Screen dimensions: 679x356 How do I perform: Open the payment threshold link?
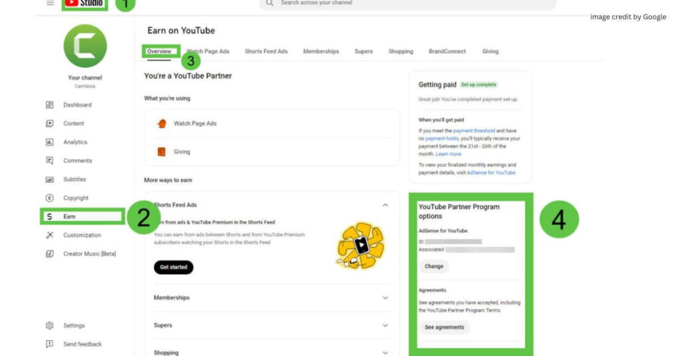click(473, 130)
